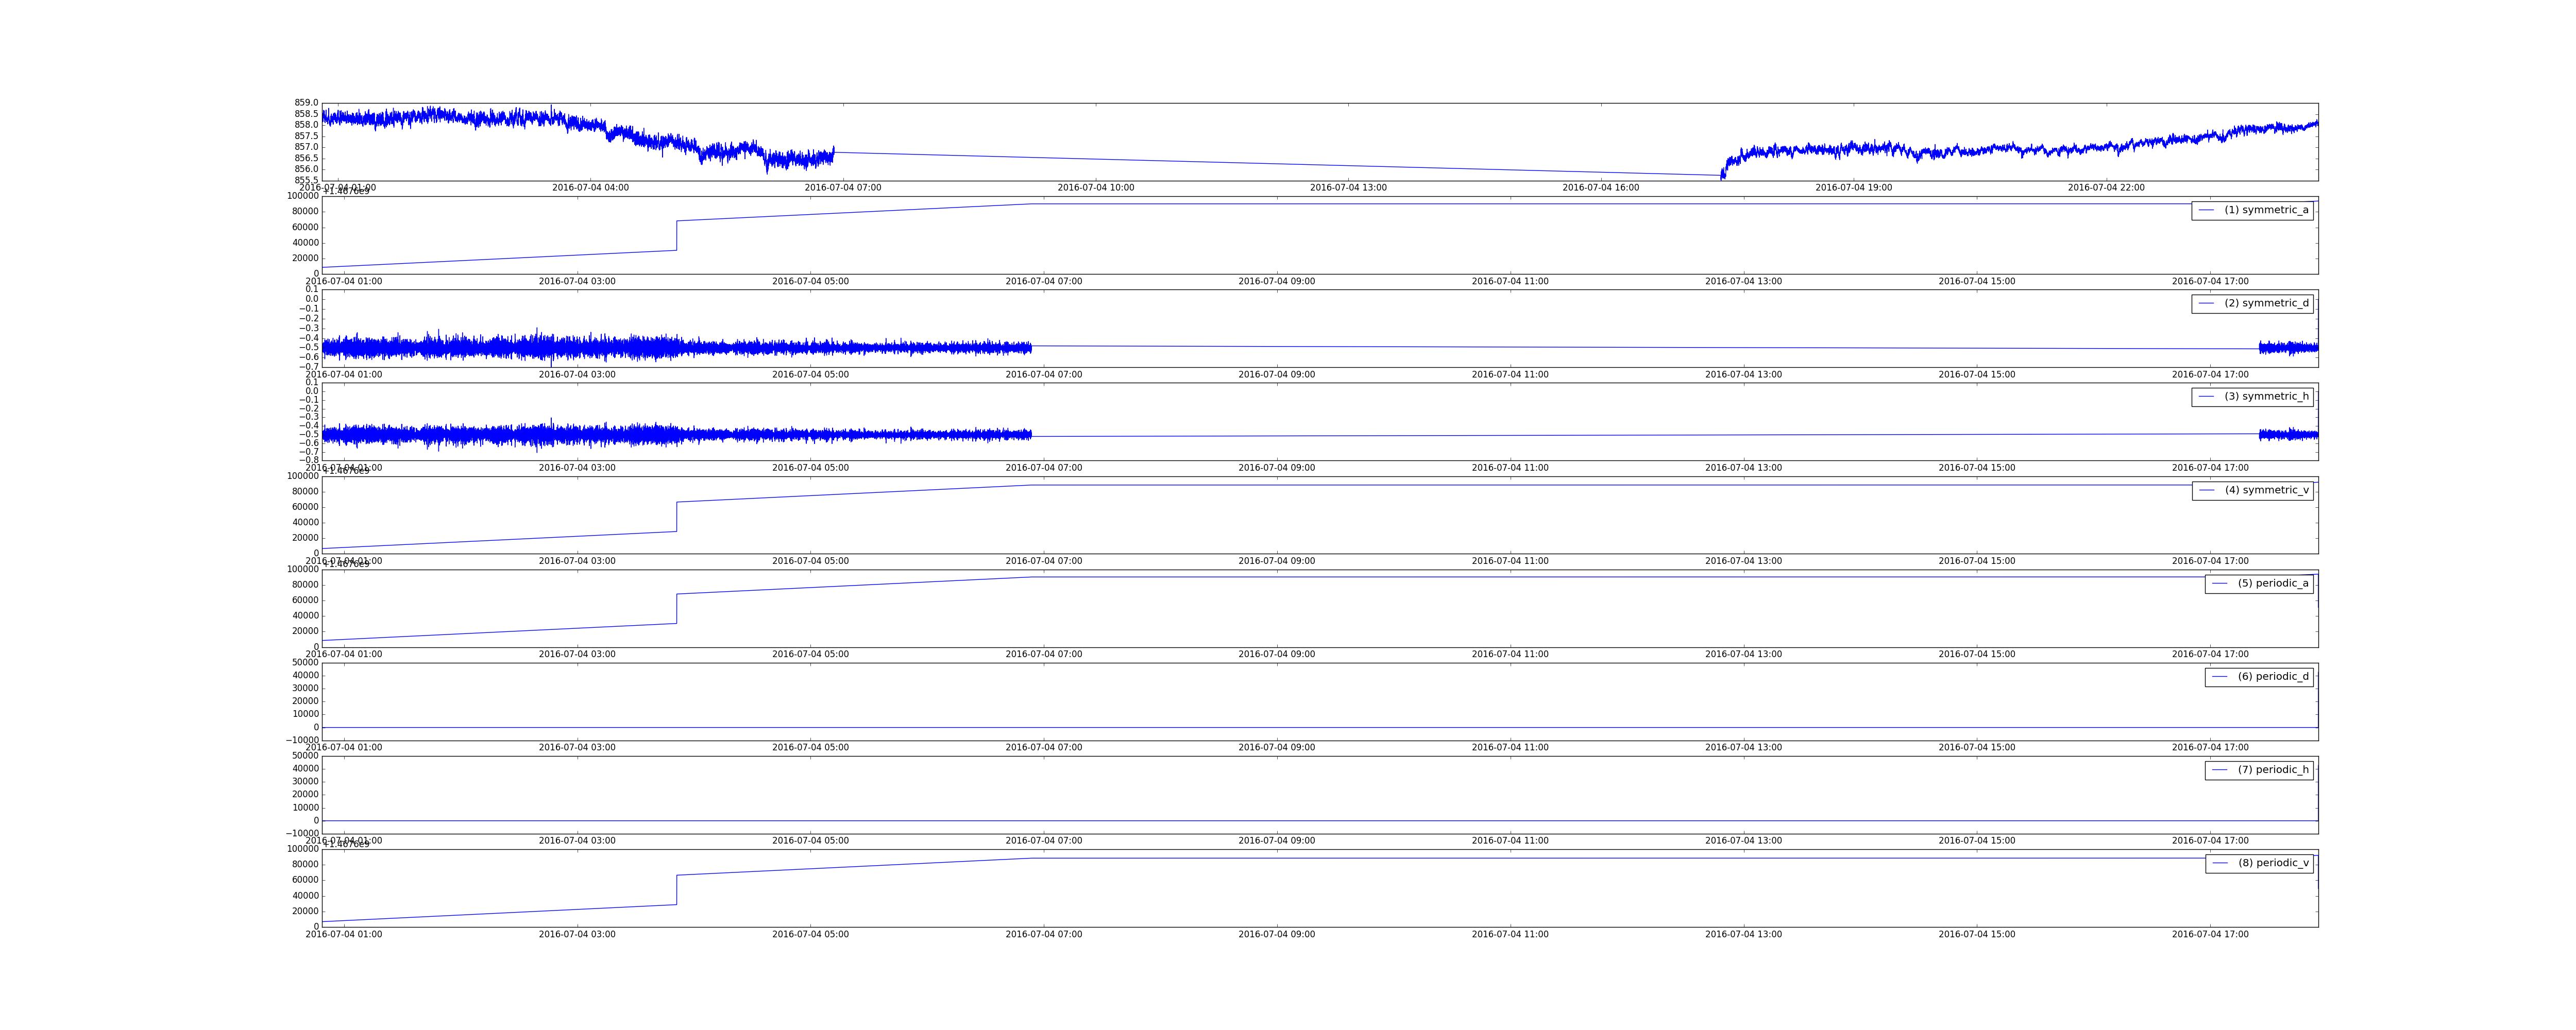Click the "858.0" y-axis value in top plot
The image size is (2576, 1030).
tap(307, 125)
